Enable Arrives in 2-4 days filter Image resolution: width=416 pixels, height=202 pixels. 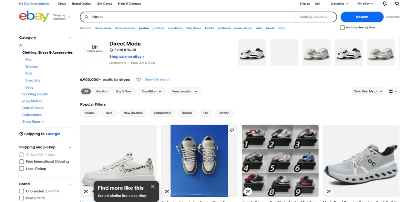(22, 155)
